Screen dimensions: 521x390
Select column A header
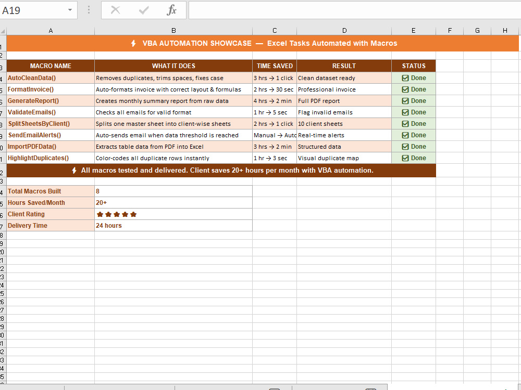(51, 31)
